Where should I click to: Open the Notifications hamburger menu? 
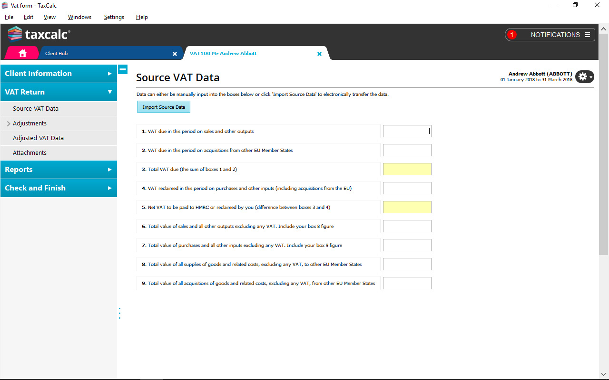(588, 35)
